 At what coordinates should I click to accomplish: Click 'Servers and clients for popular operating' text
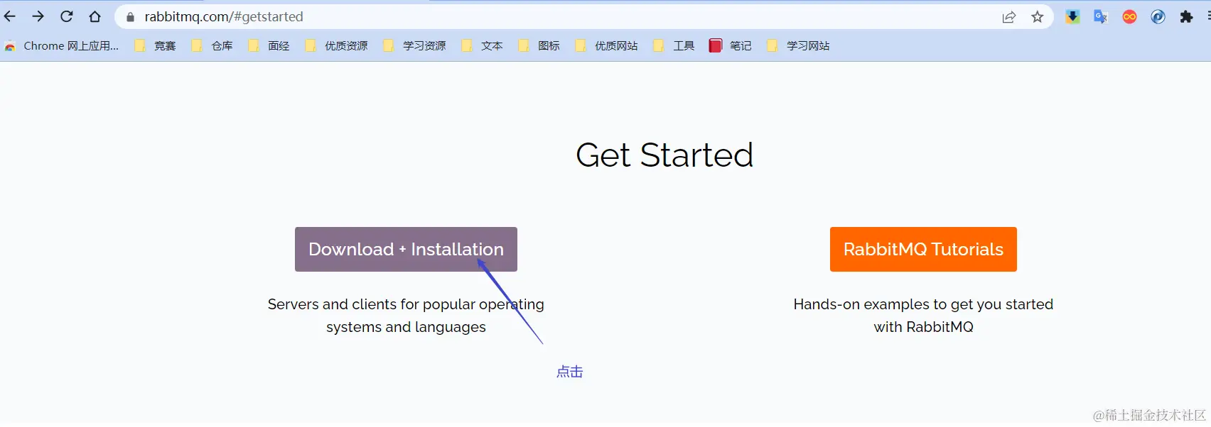pyautogui.click(x=406, y=304)
